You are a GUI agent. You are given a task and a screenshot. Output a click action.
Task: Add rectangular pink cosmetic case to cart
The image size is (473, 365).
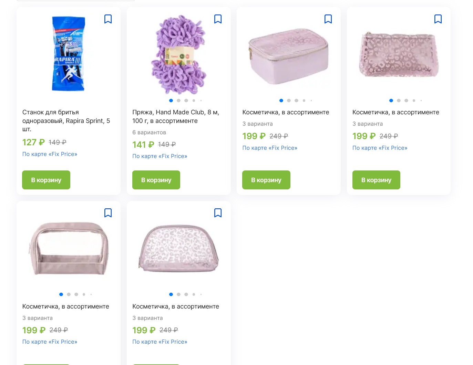pyautogui.click(x=266, y=180)
